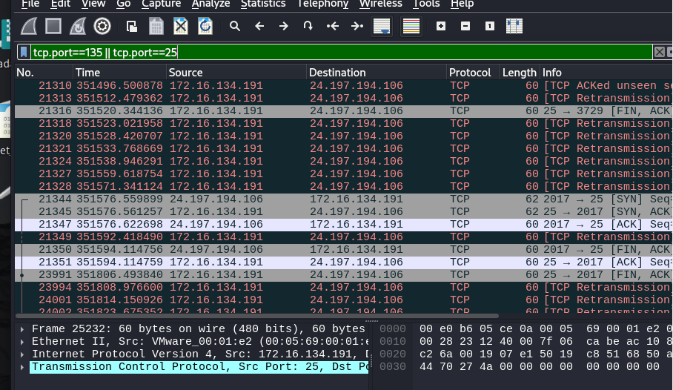Viewport: 673px width, 390px height.
Task: Find a packet with magnifier icon
Action: click(x=235, y=26)
